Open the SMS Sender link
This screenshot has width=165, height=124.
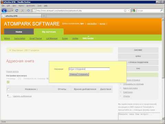(x=88, y=38)
